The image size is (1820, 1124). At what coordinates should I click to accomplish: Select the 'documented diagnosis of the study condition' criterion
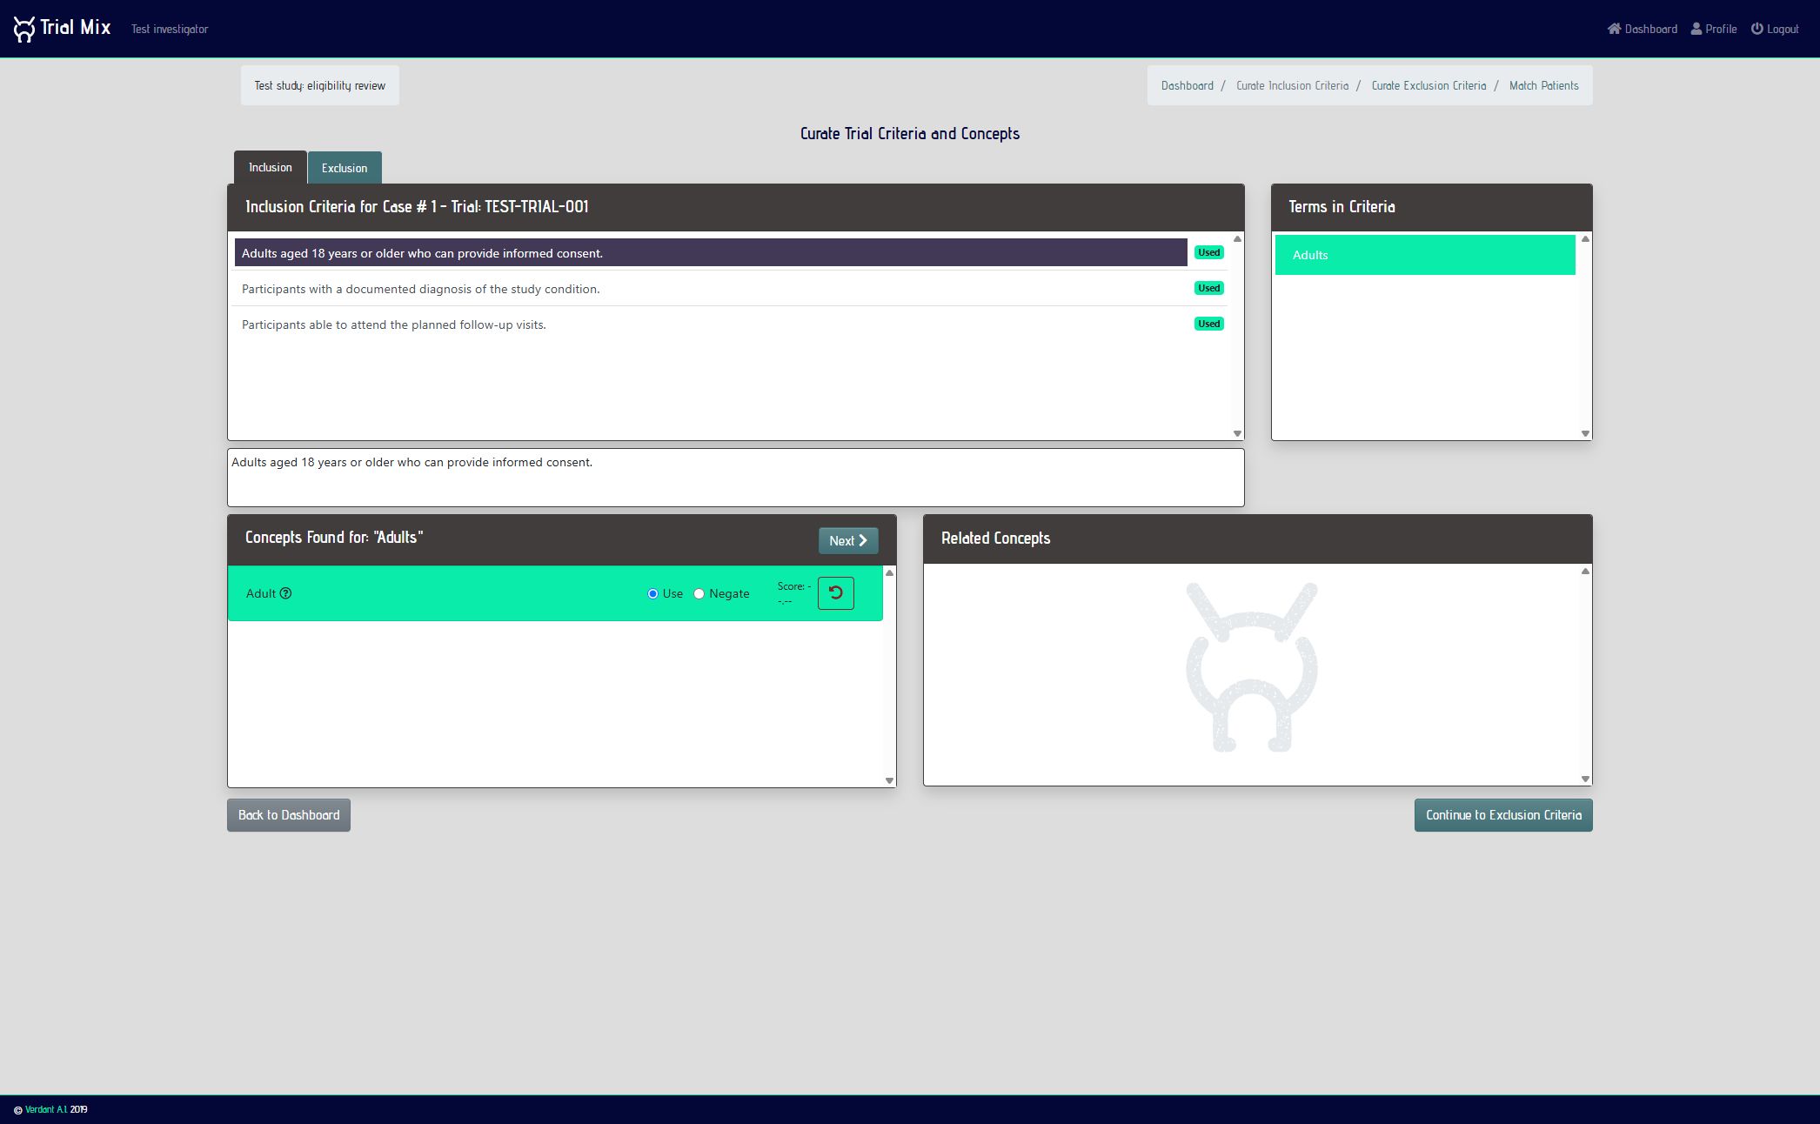(711, 288)
